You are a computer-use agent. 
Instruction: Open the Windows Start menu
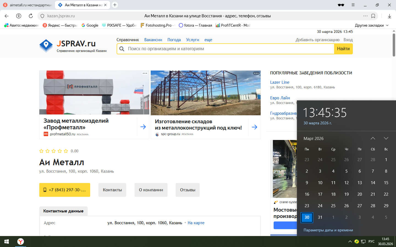(x=7, y=242)
